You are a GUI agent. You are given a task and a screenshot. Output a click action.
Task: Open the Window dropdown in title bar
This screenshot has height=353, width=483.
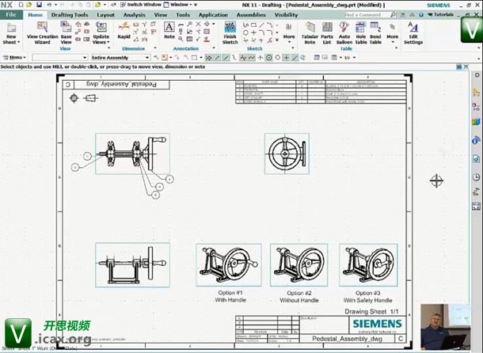[180, 5]
